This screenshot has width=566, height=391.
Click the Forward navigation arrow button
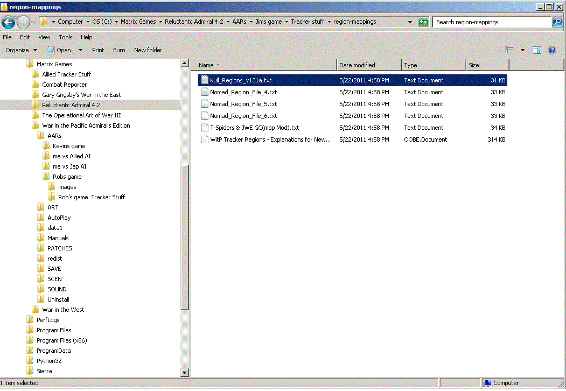(x=23, y=23)
